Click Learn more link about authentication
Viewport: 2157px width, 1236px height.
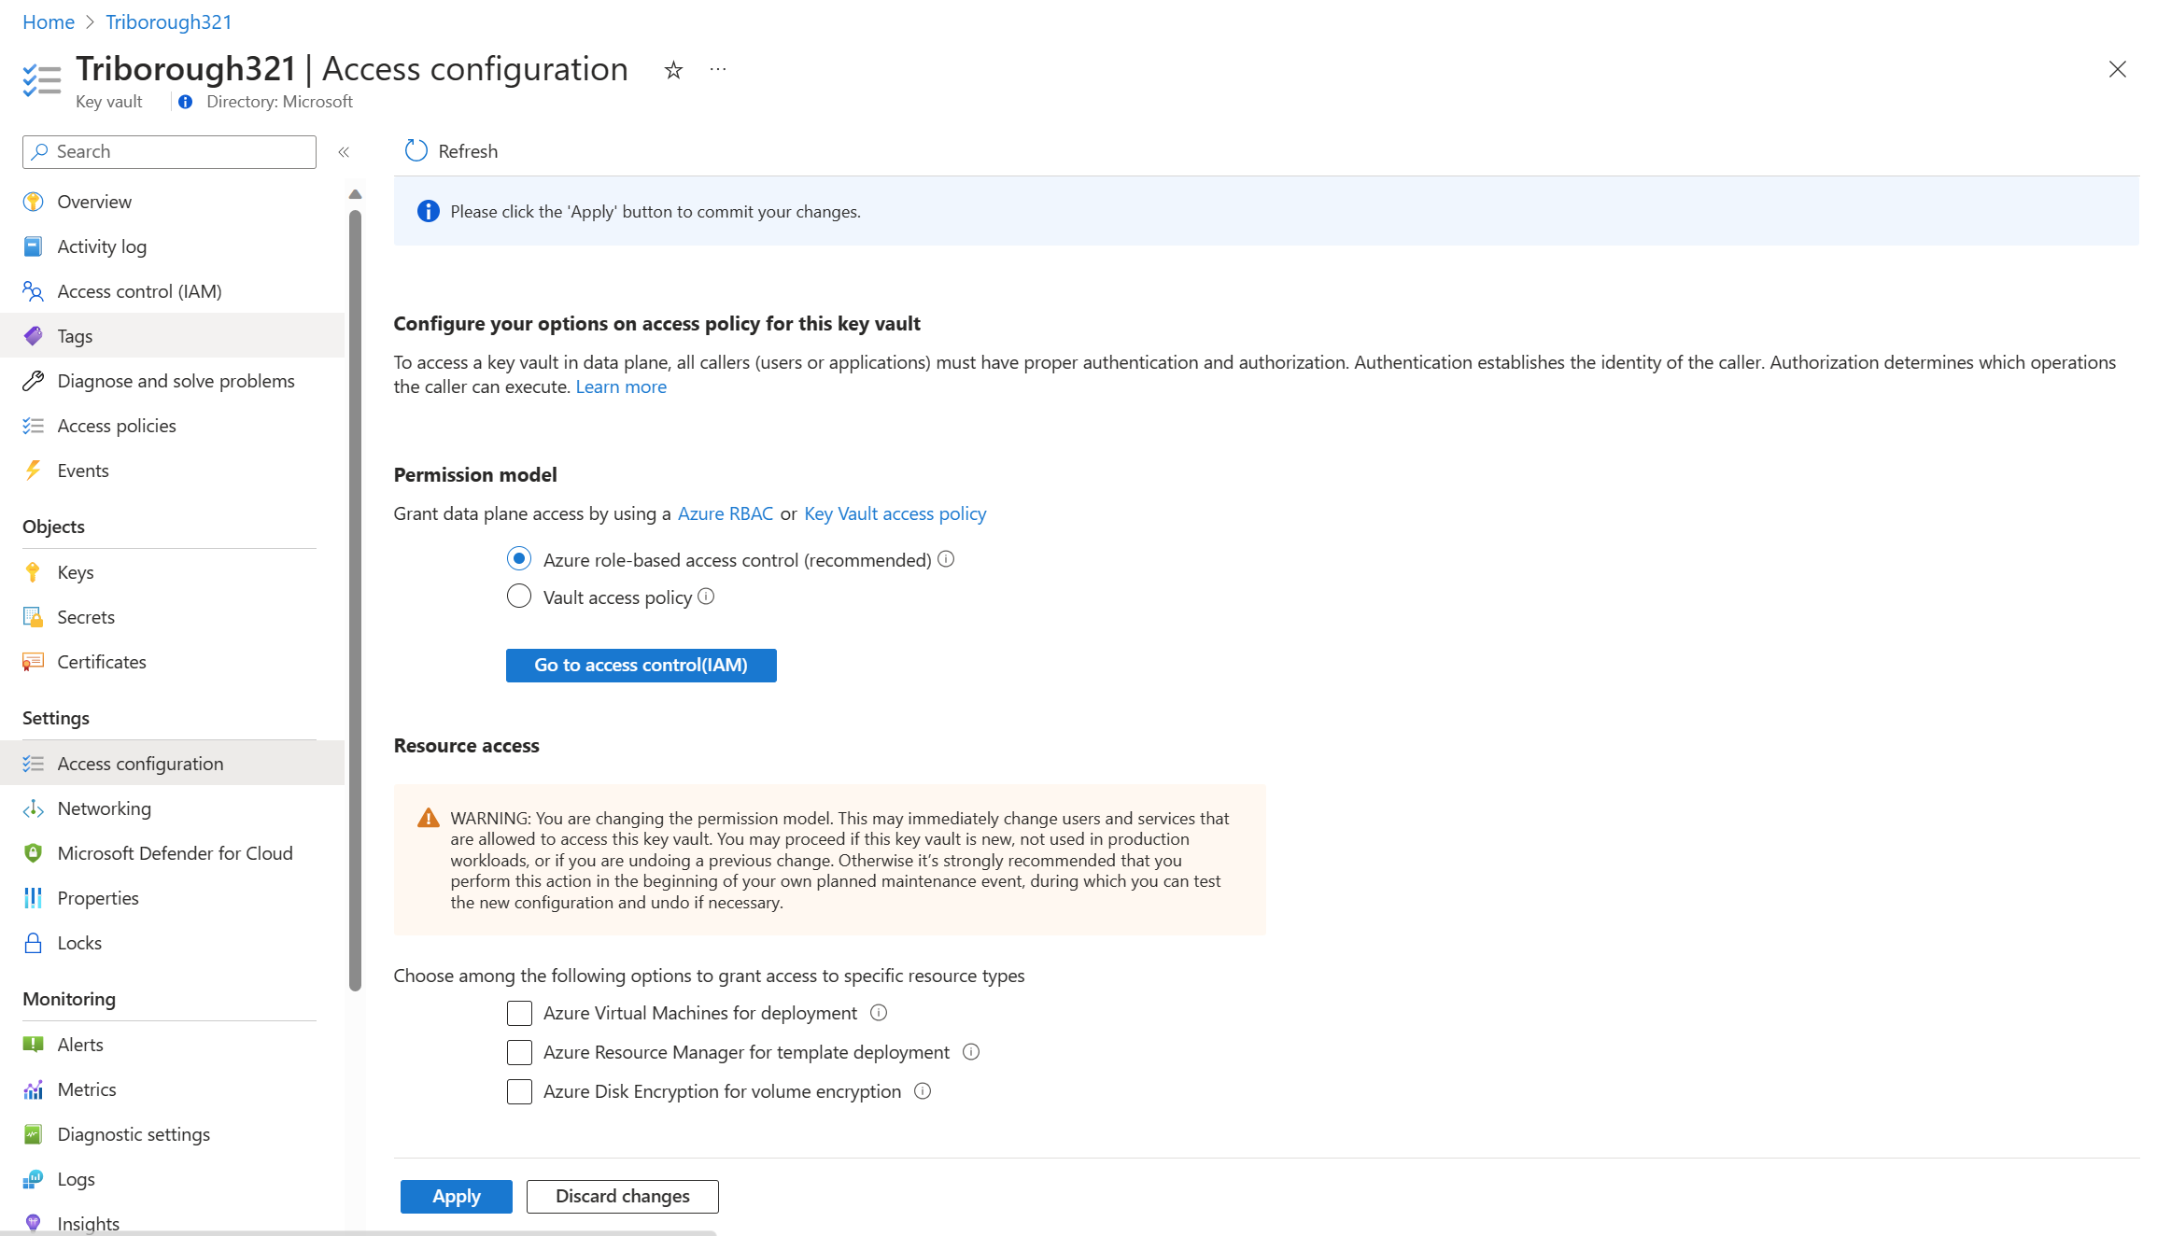pyautogui.click(x=621, y=386)
